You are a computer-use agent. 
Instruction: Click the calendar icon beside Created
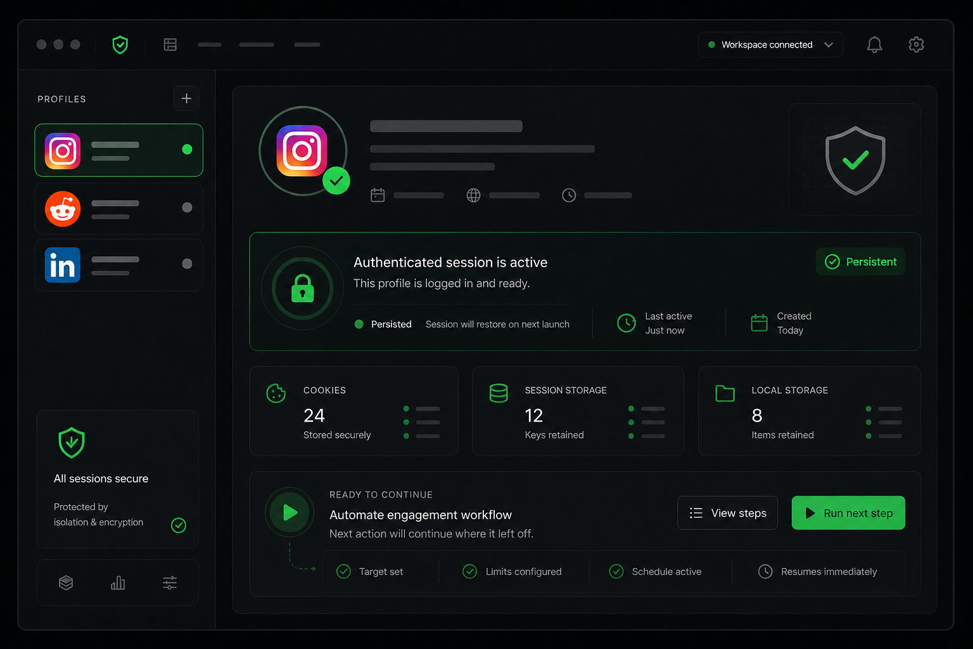[759, 323]
